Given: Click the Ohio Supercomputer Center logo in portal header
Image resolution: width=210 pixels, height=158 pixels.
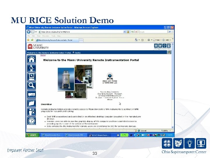Looking at the screenshot, I should click(x=162, y=46).
